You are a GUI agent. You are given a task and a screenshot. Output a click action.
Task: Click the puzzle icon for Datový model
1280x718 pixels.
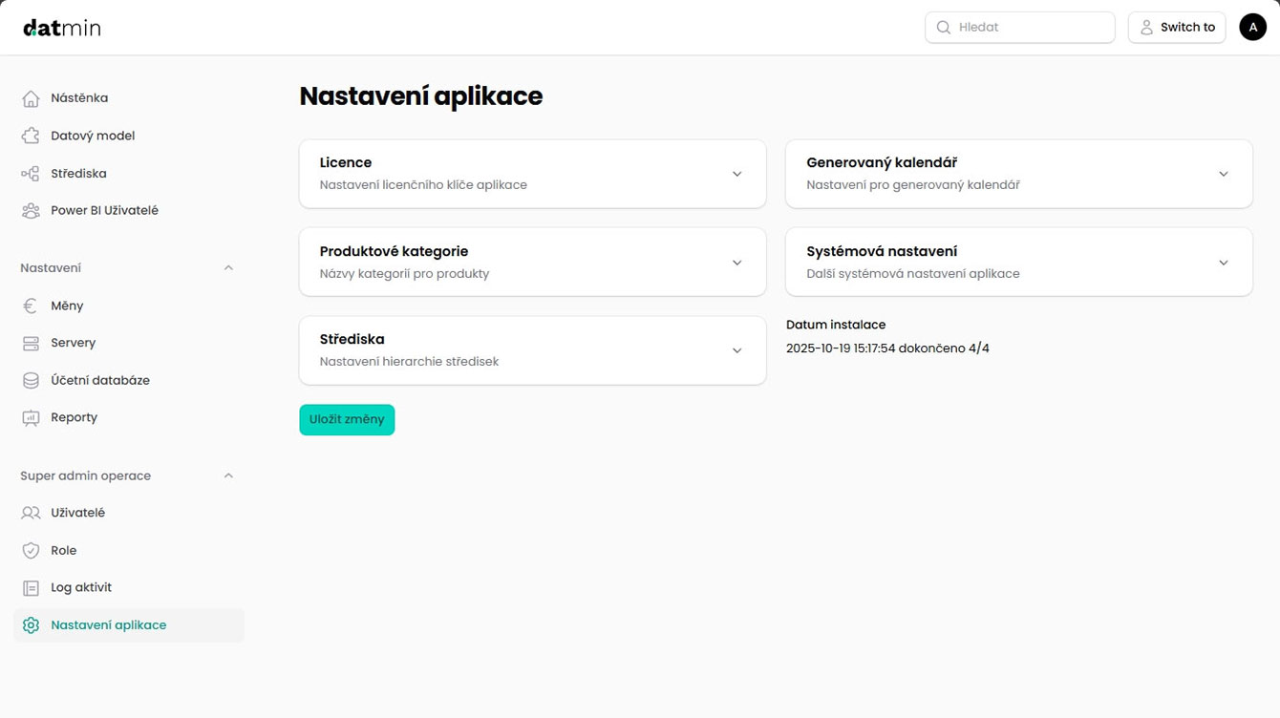click(31, 136)
